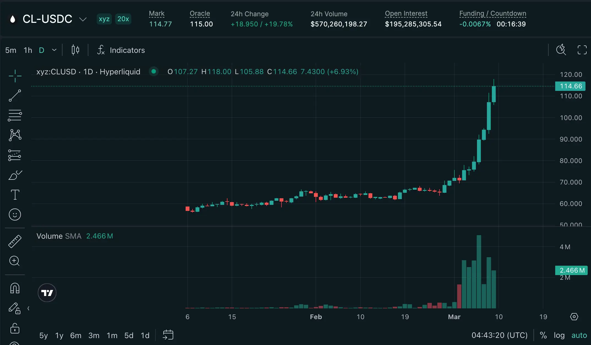Viewport: 591px width, 345px height.
Task: Expand the CL-USDC market selector
Action: click(x=83, y=19)
